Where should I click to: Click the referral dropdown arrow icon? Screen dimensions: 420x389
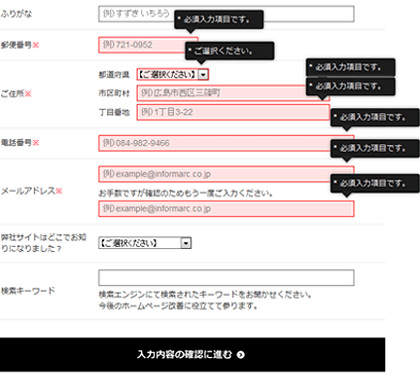[x=186, y=243]
